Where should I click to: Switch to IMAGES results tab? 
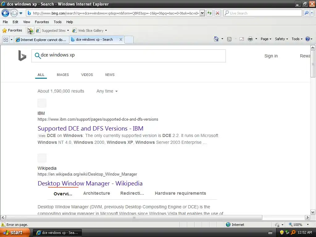(x=63, y=75)
